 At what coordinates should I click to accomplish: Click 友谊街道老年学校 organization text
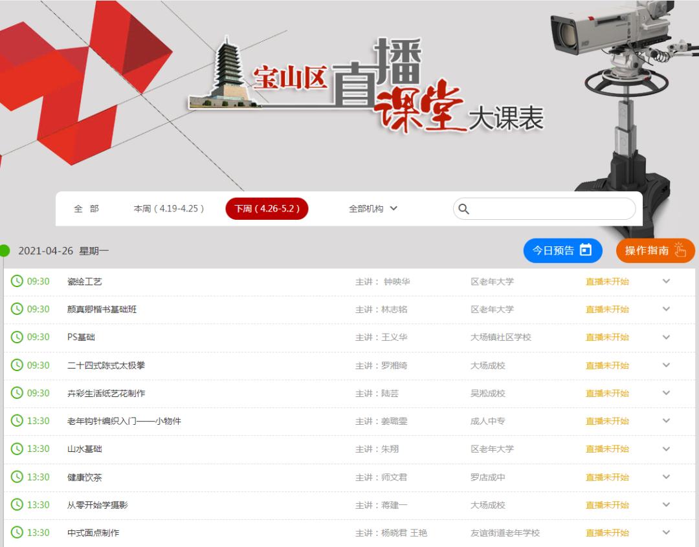(505, 533)
